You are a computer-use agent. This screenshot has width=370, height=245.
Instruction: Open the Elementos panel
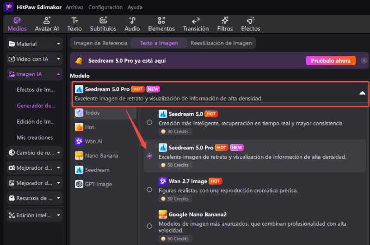point(161,24)
